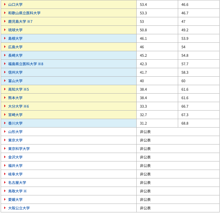
Task: Select the 57.7 value for 福島県立医科大学
Action: tap(185, 64)
